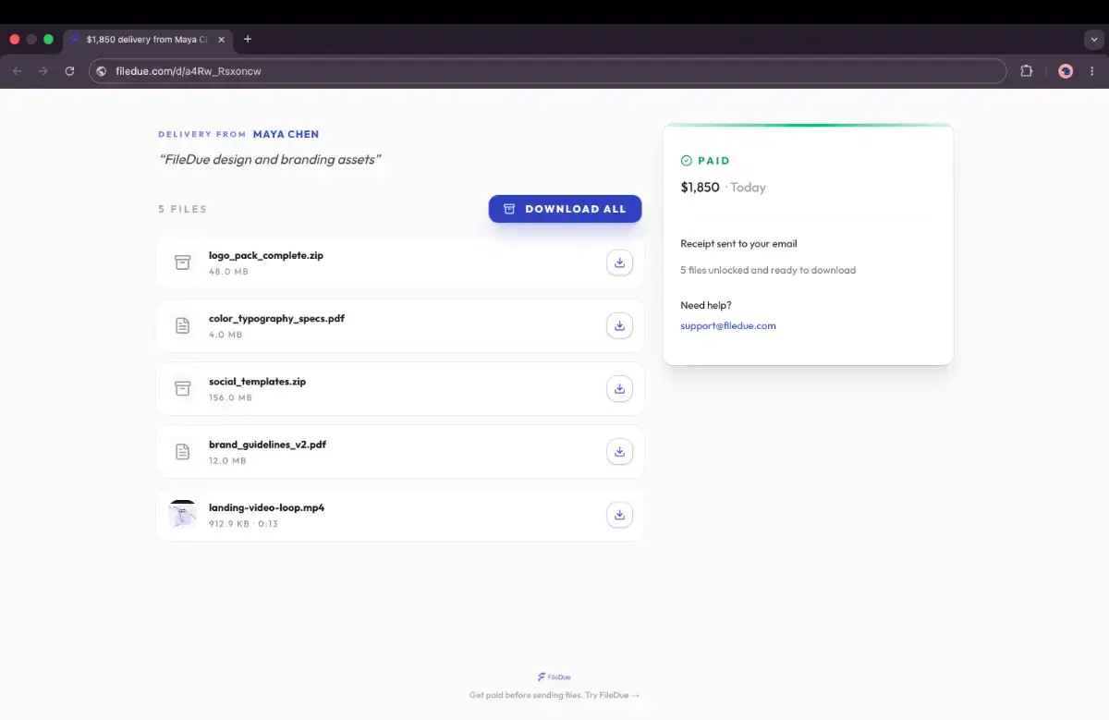Go back with browser back arrow
The width and height of the screenshot is (1109, 720).
coord(17,71)
